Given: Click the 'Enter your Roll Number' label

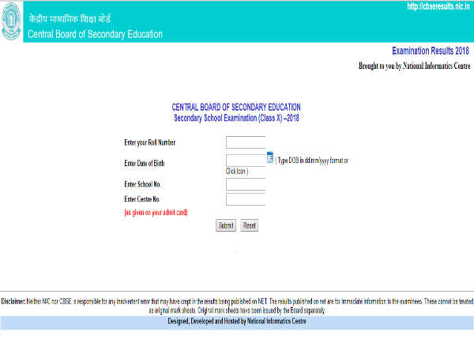Looking at the screenshot, I should pyautogui.click(x=150, y=142).
